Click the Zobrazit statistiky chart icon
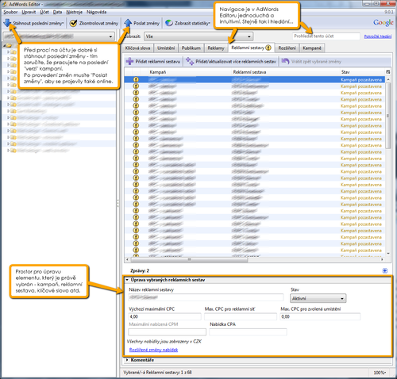The image size is (397, 379). click(x=169, y=23)
